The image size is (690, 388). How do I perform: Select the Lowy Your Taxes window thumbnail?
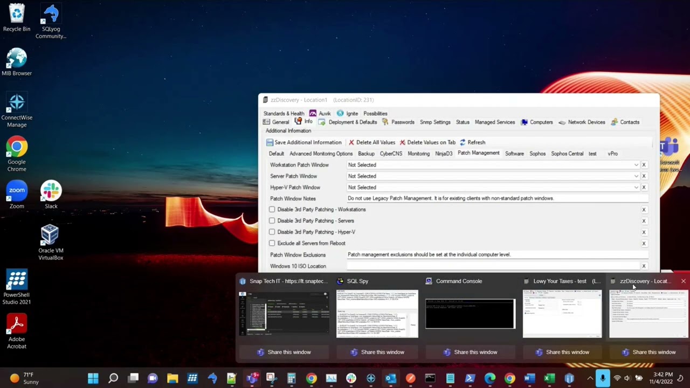pyautogui.click(x=562, y=314)
